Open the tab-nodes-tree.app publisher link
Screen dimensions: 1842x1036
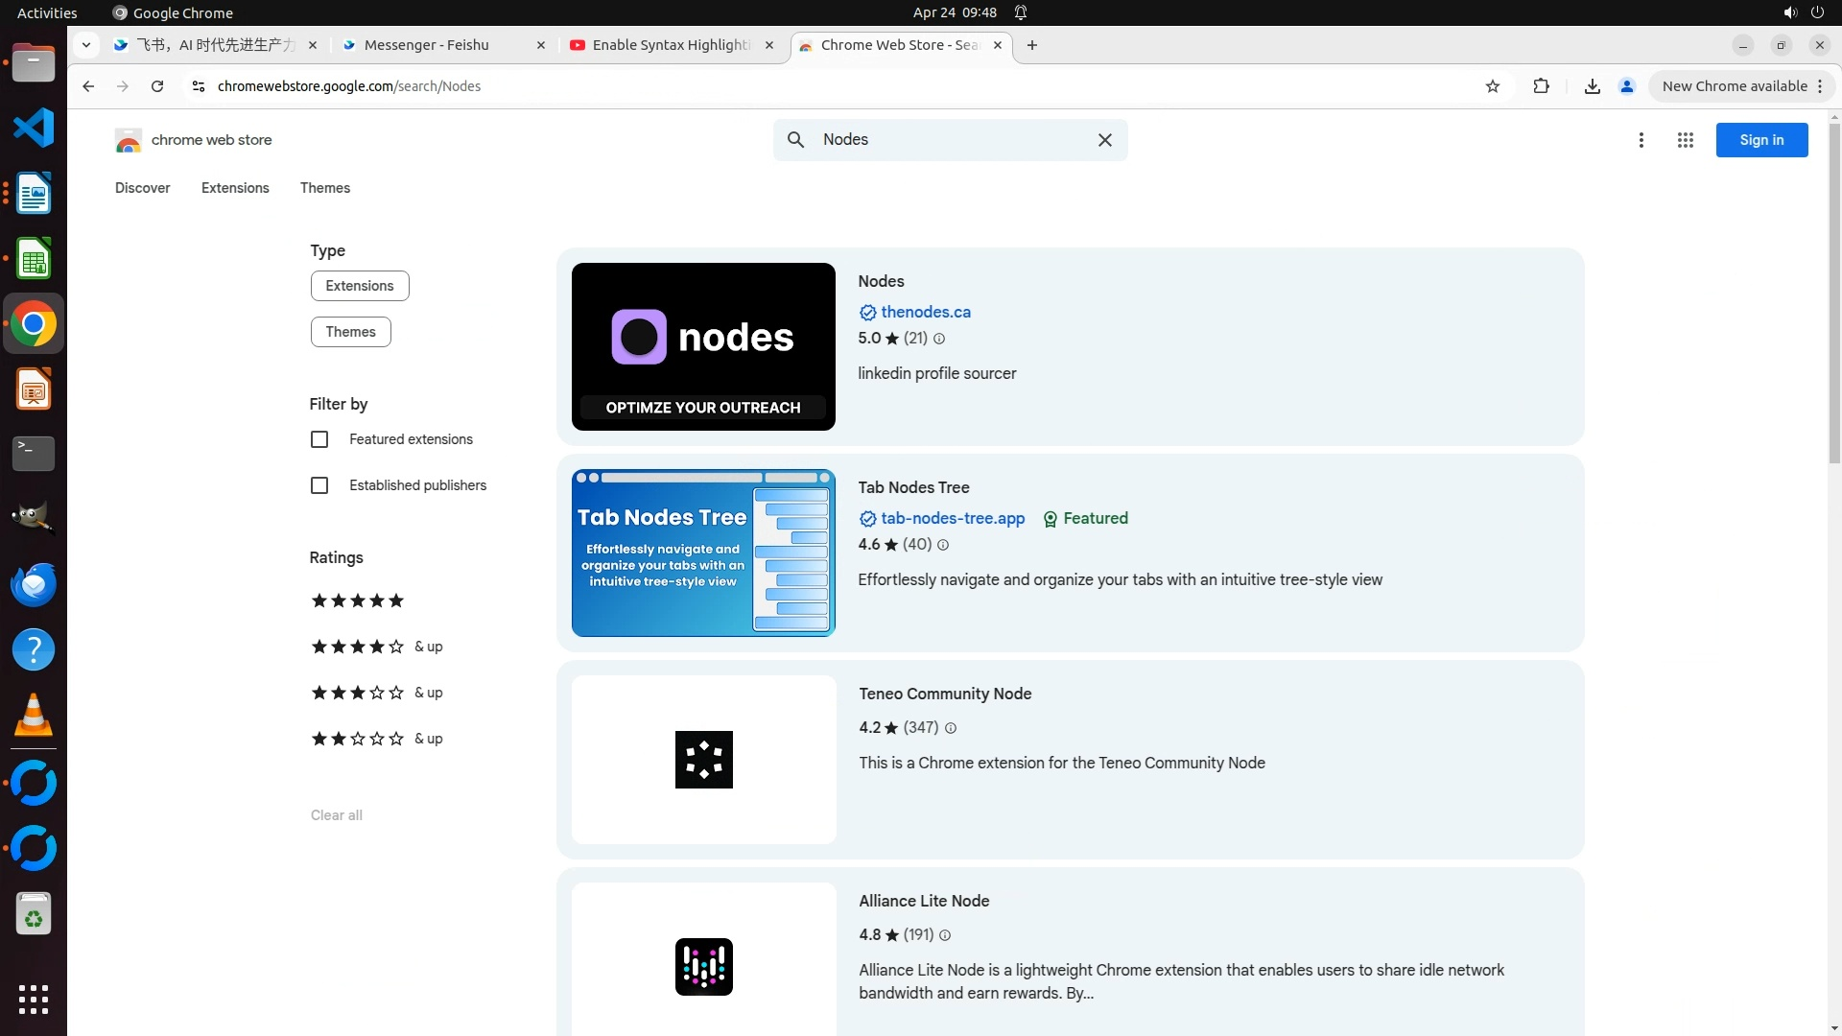point(952,518)
